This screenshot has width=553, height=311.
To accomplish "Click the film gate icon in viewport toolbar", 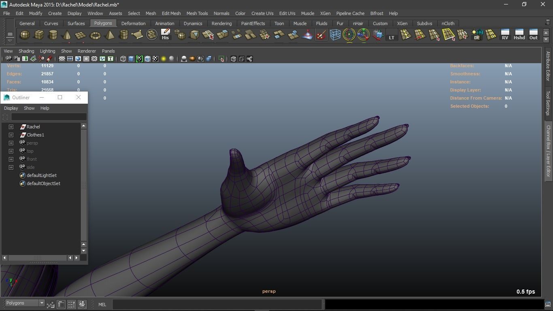I will click(x=70, y=59).
